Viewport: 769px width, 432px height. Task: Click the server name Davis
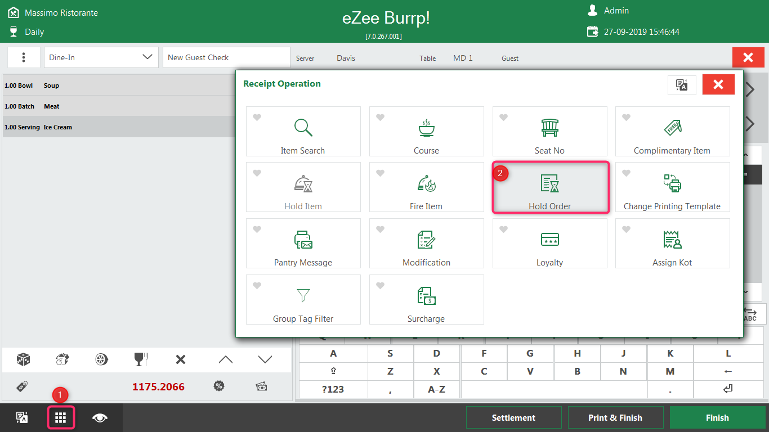click(346, 58)
